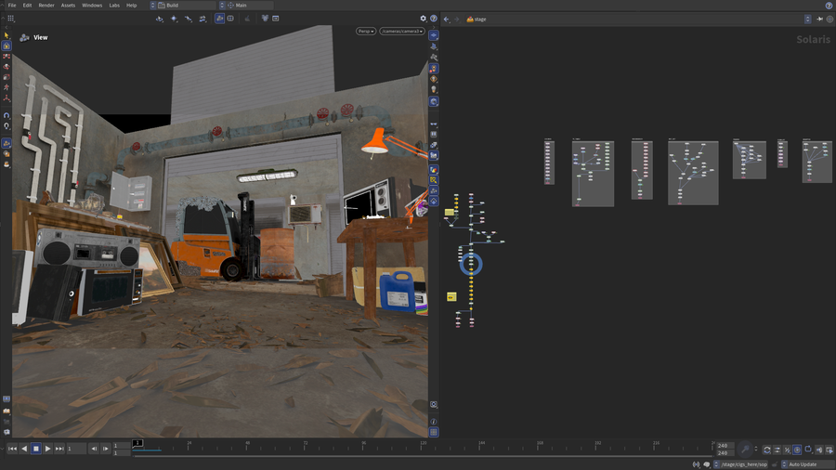Click the broadcast status icon in status bar

click(697, 464)
